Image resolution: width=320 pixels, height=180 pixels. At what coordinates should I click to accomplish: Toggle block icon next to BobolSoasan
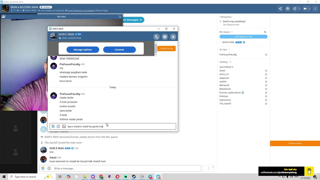[x=266, y=89]
